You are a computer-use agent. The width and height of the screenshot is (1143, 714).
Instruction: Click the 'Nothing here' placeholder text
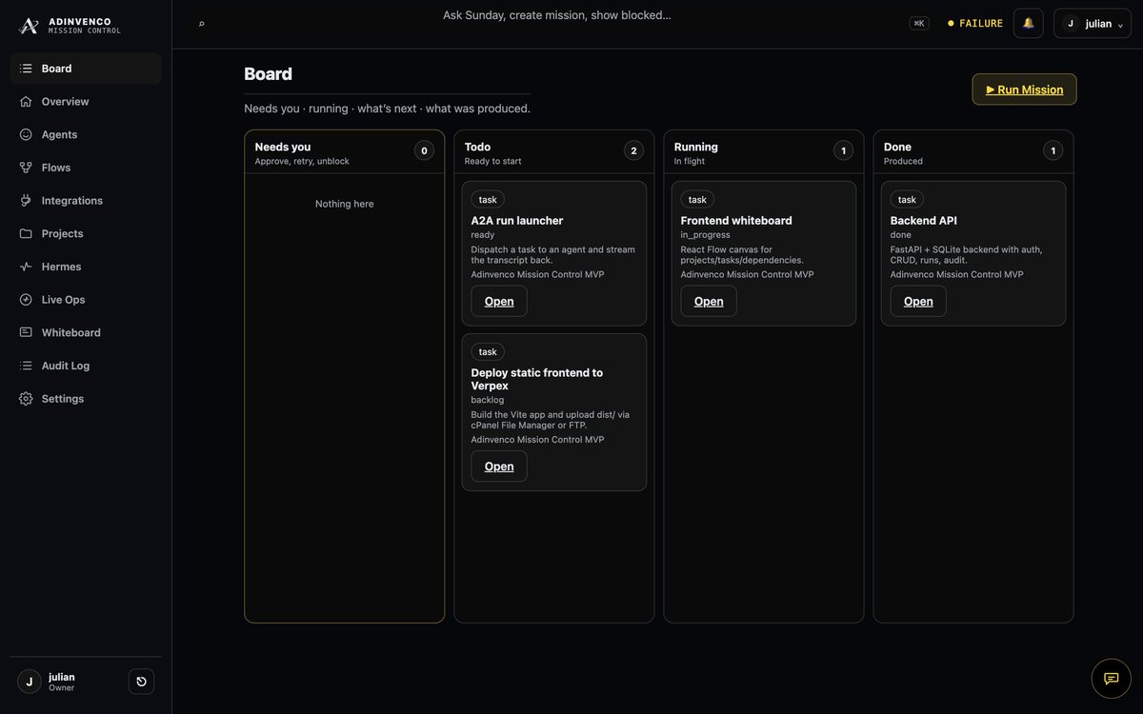point(345,204)
